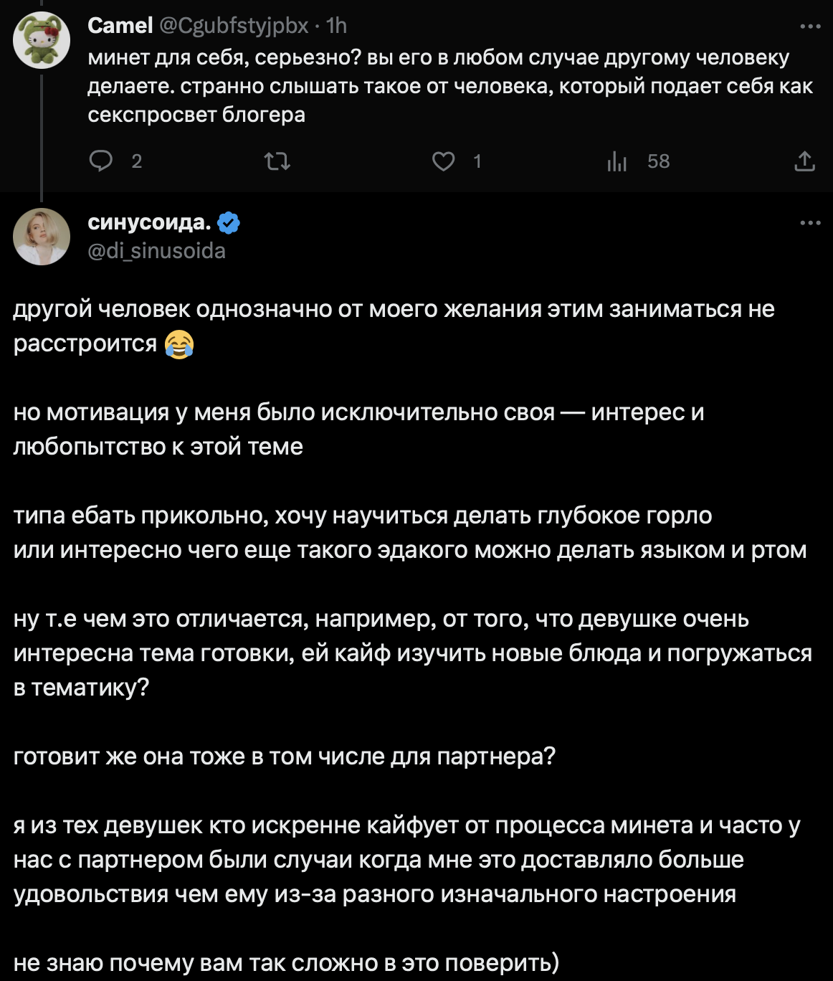833x981 pixels.
Task: Repost Camel's tweet
Action: coord(277,161)
